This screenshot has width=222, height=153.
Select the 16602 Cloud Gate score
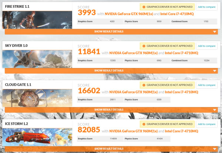pos(89,91)
